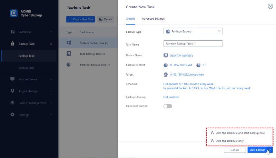Click Create New Task button in toolbar
276x158 pixels.
(x=81, y=19)
